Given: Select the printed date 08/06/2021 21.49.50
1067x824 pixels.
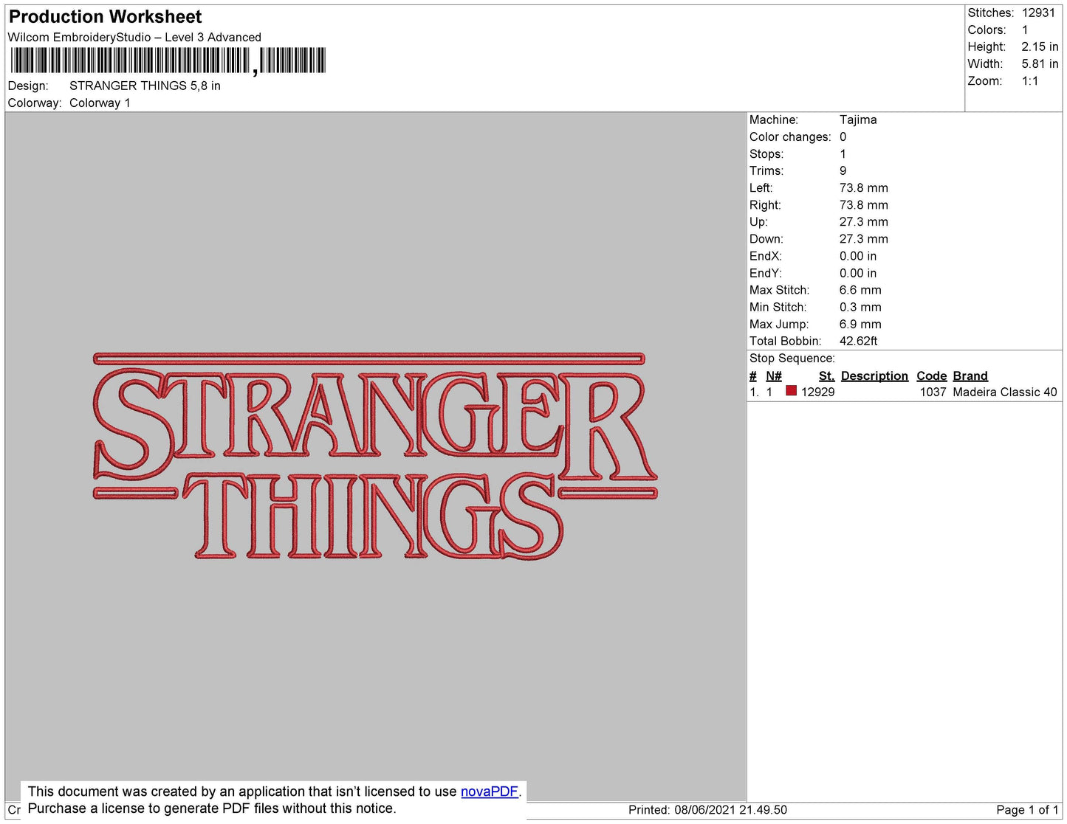Looking at the screenshot, I should [x=731, y=809].
